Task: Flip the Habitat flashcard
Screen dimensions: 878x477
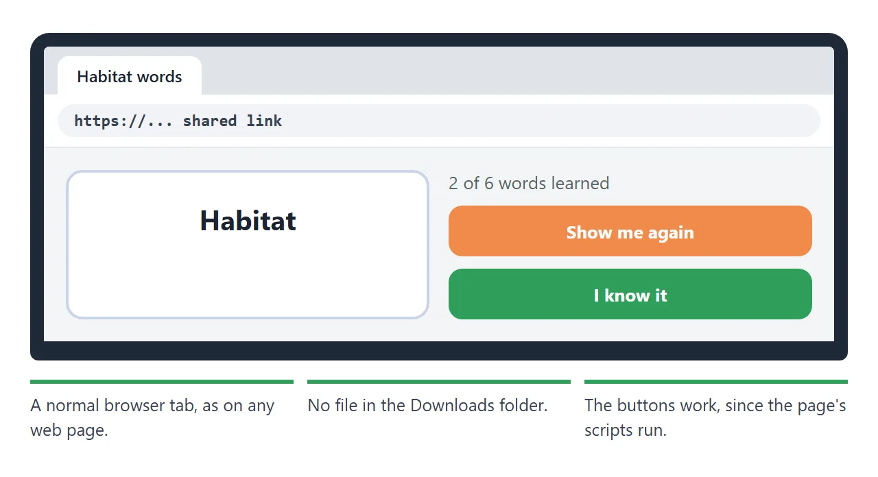Action: (x=248, y=245)
